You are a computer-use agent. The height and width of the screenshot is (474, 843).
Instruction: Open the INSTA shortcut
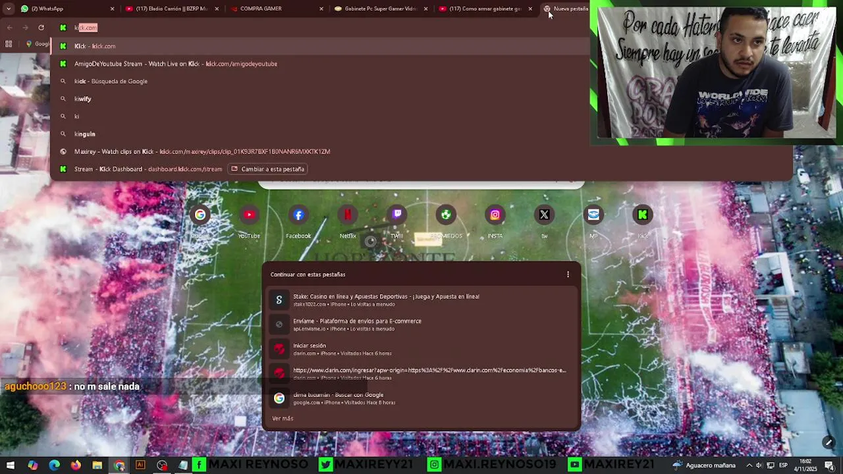pos(495,215)
